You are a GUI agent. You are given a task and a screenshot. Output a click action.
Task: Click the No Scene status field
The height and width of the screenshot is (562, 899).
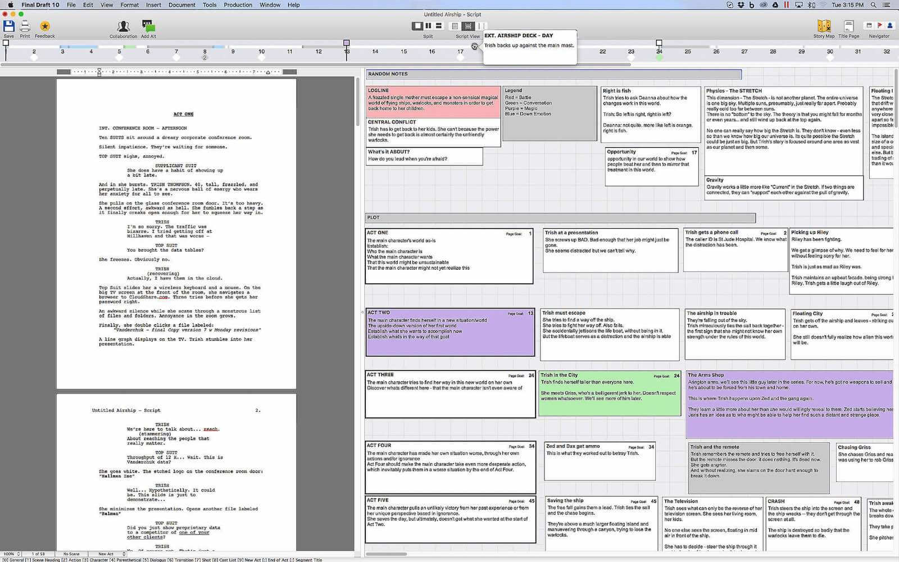[71, 554]
